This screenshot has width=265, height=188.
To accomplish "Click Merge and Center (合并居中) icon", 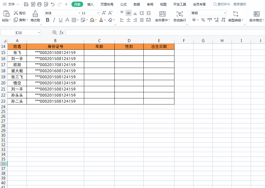I will (163, 14).
